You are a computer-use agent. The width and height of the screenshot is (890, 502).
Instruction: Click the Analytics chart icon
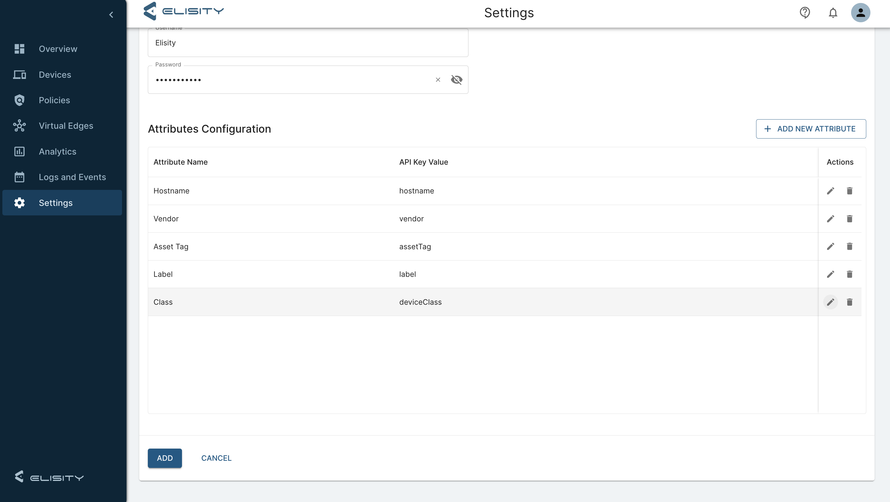[19, 151]
